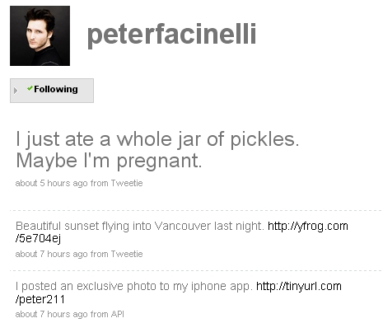Click the 'Beautiful sunset flying into Vancouver' tweet text
This screenshot has width=383, height=323.
pos(140,226)
